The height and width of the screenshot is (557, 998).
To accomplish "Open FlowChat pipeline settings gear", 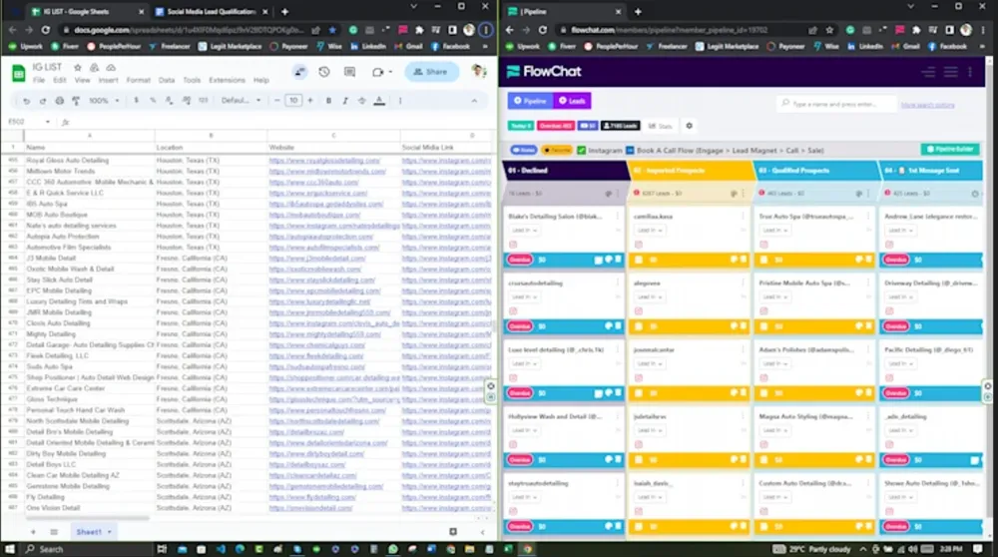I will [689, 126].
